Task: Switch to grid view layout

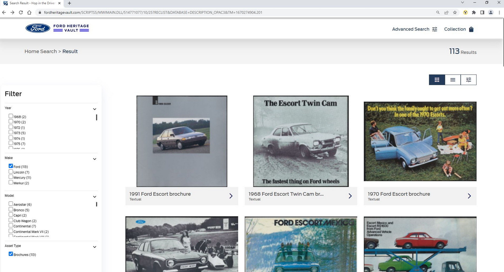Action: 437,80
